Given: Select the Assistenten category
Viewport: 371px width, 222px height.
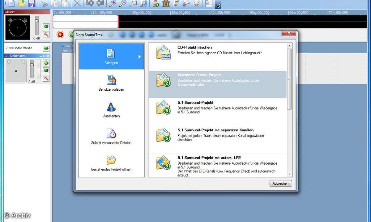Looking at the screenshot, I should tap(111, 110).
